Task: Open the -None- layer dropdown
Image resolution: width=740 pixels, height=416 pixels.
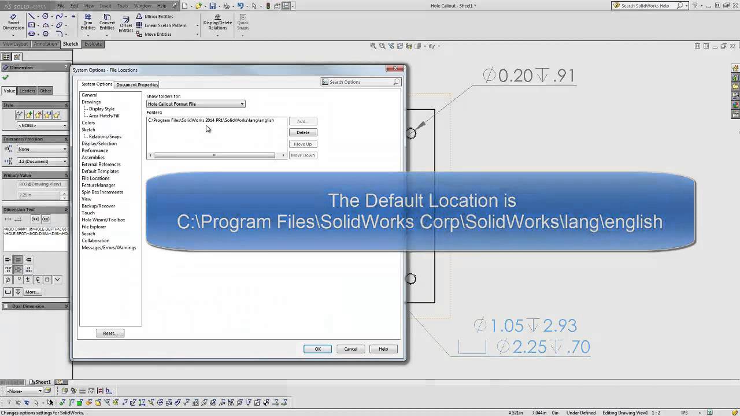Action: pos(23,391)
